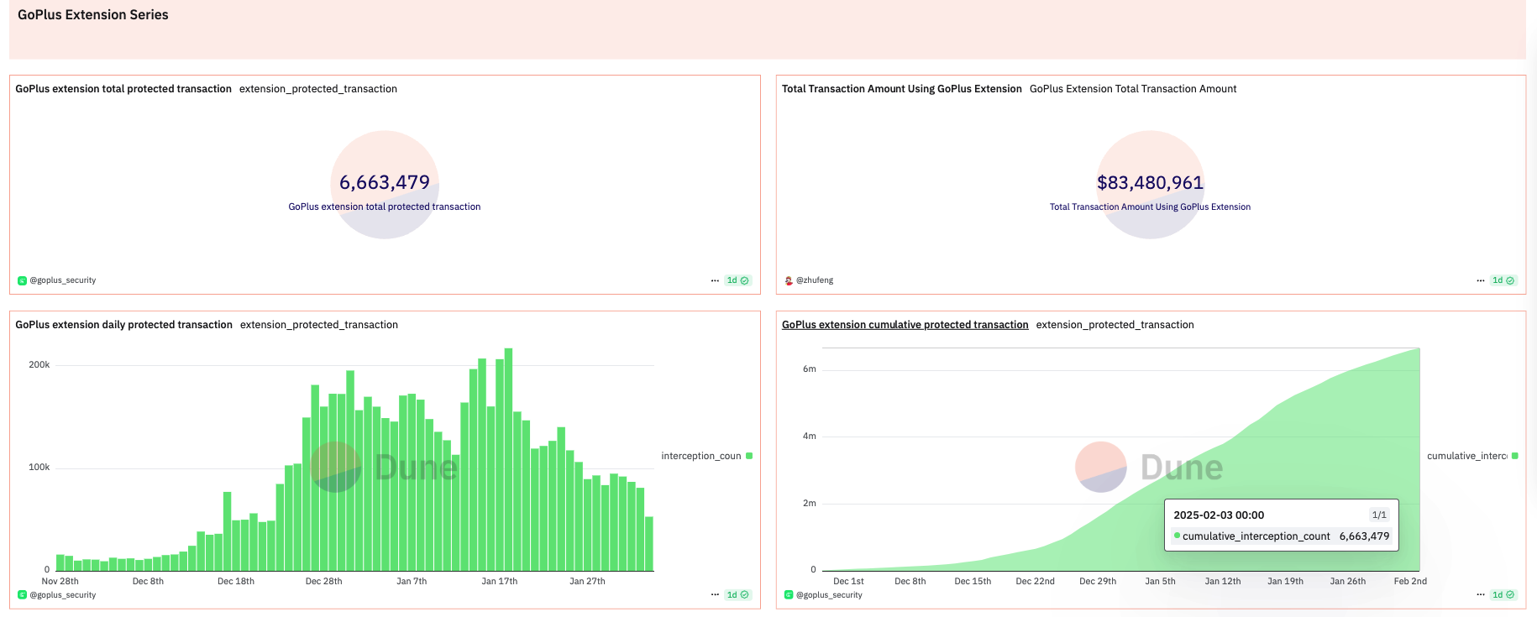
Task: Open GoPlus extension cumulative protected transaction title link
Action: click(905, 325)
